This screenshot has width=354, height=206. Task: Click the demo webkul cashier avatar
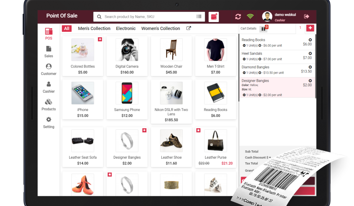point(267,17)
